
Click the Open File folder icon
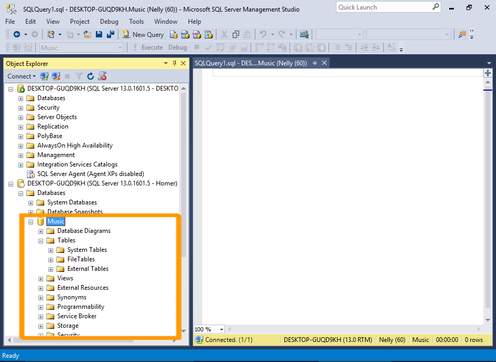point(87,34)
